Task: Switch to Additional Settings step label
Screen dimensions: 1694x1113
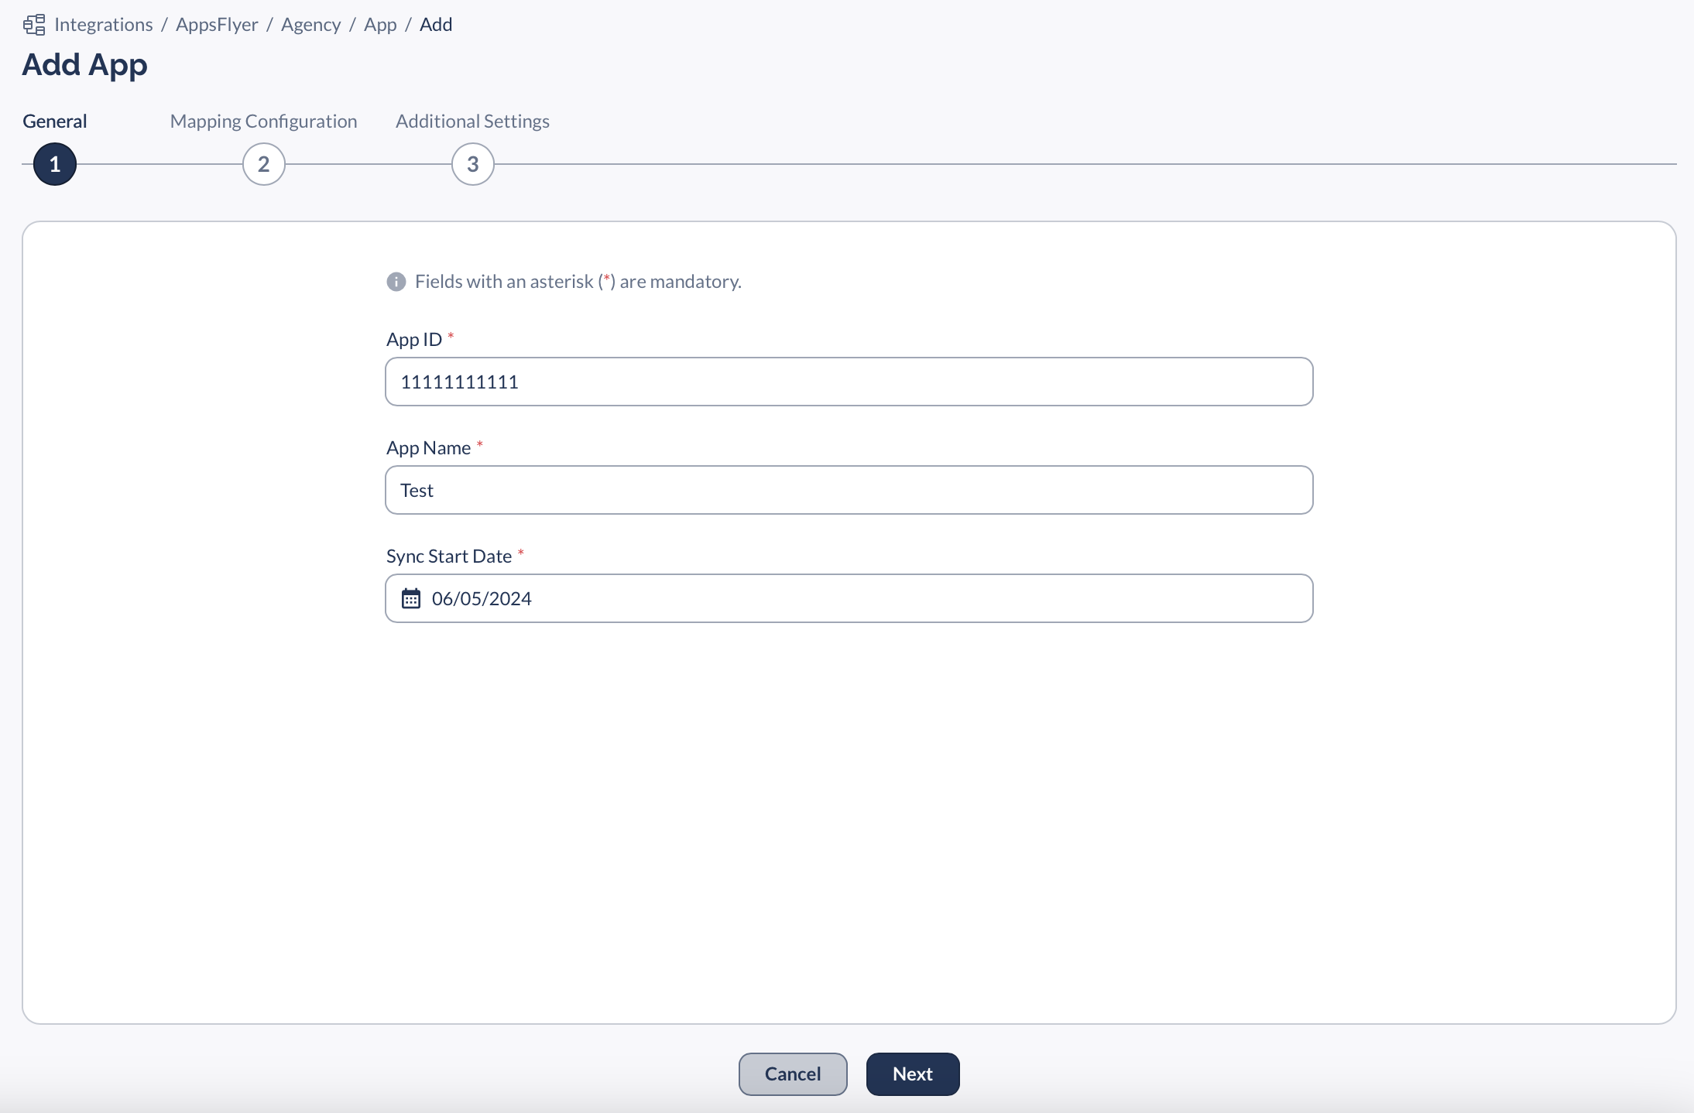Action: [472, 122]
